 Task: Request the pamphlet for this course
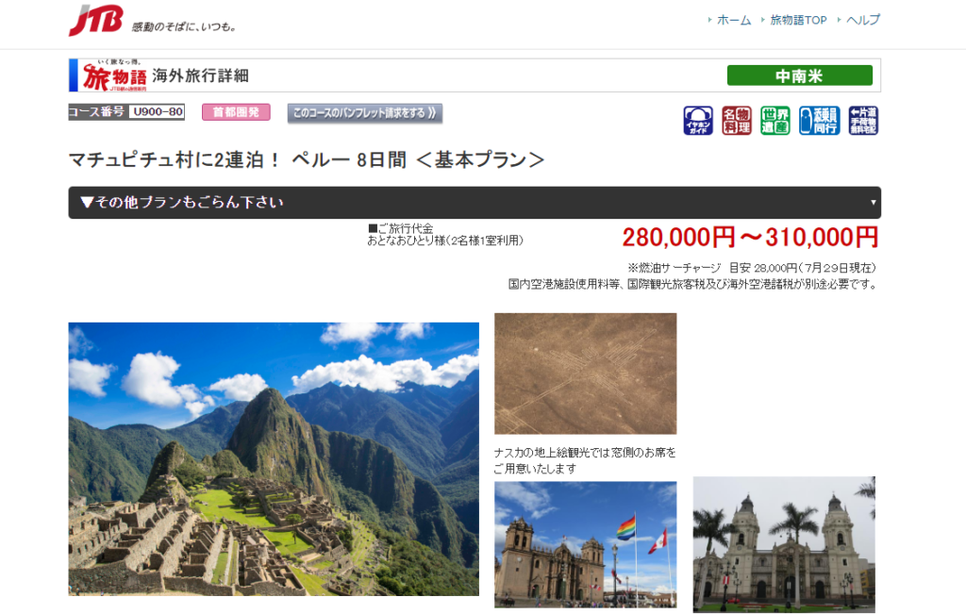[x=364, y=113]
